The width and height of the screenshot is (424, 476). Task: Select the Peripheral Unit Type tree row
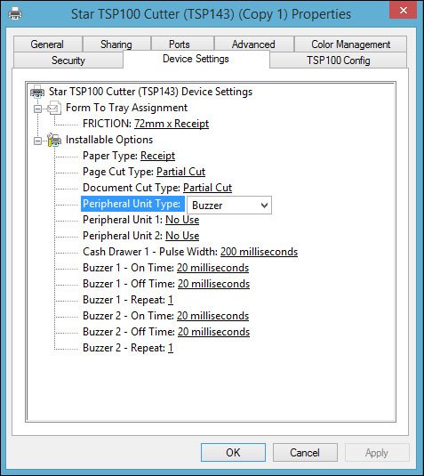click(x=132, y=204)
